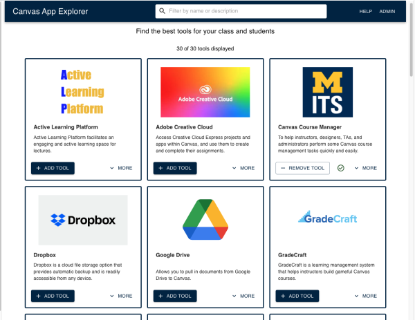Click the Active Learning Platform description text
This screenshot has height=320, width=415.
coord(75,144)
